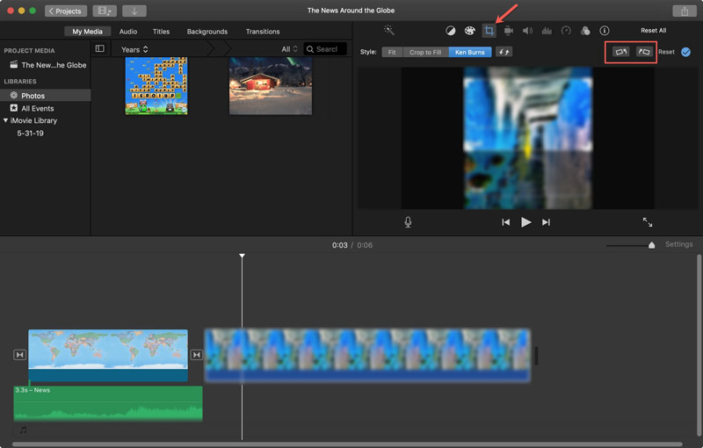Click the microphone voiceover icon

click(408, 221)
